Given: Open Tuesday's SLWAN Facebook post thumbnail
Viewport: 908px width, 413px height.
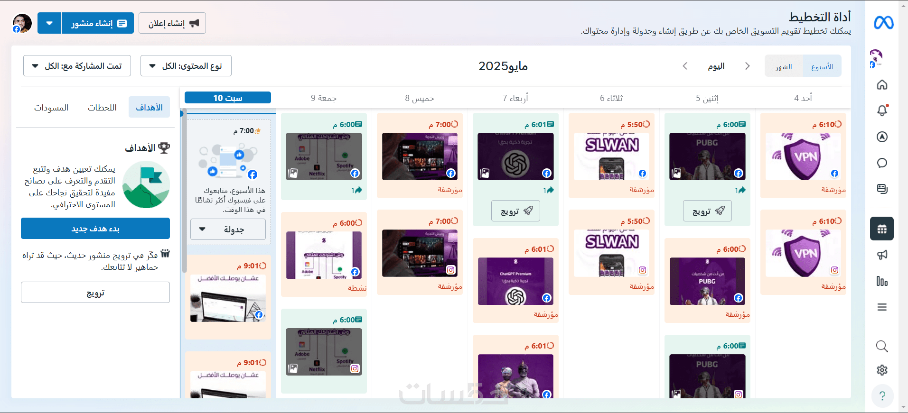Looking at the screenshot, I should click(612, 156).
